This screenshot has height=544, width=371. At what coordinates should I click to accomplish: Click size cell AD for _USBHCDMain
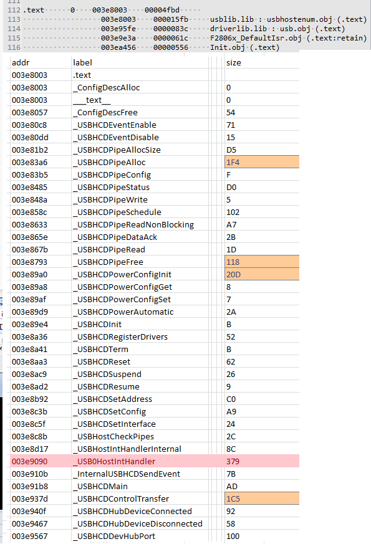click(x=262, y=487)
